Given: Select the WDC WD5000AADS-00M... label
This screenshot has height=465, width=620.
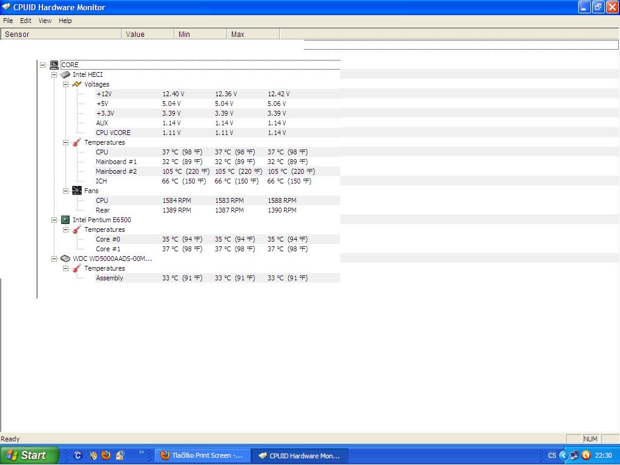Looking at the screenshot, I should point(112,259).
